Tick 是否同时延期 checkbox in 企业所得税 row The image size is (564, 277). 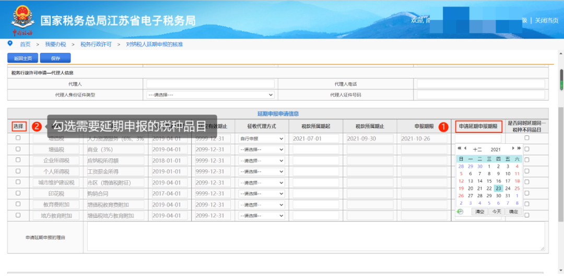(x=527, y=160)
